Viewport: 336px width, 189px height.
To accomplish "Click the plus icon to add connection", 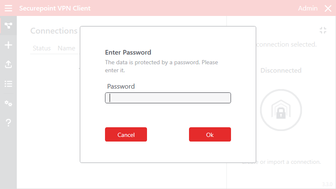I will (8, 45).
